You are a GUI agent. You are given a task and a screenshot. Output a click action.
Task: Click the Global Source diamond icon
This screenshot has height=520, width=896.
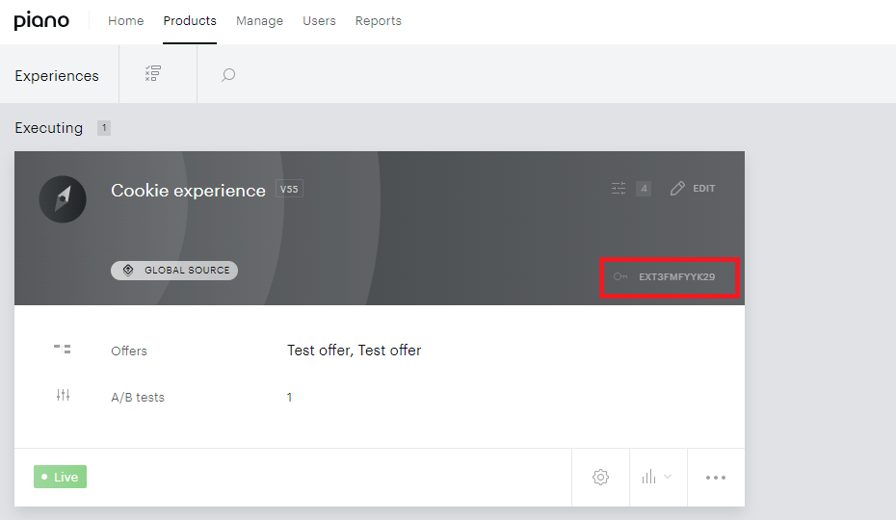pyautogui.click(x=128, y=271)
